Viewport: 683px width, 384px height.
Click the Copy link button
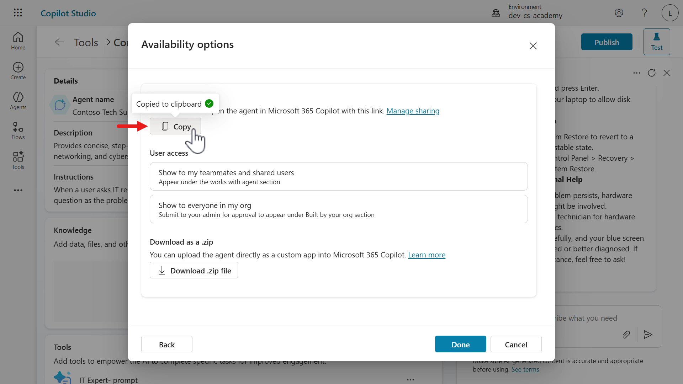[175, 127]
